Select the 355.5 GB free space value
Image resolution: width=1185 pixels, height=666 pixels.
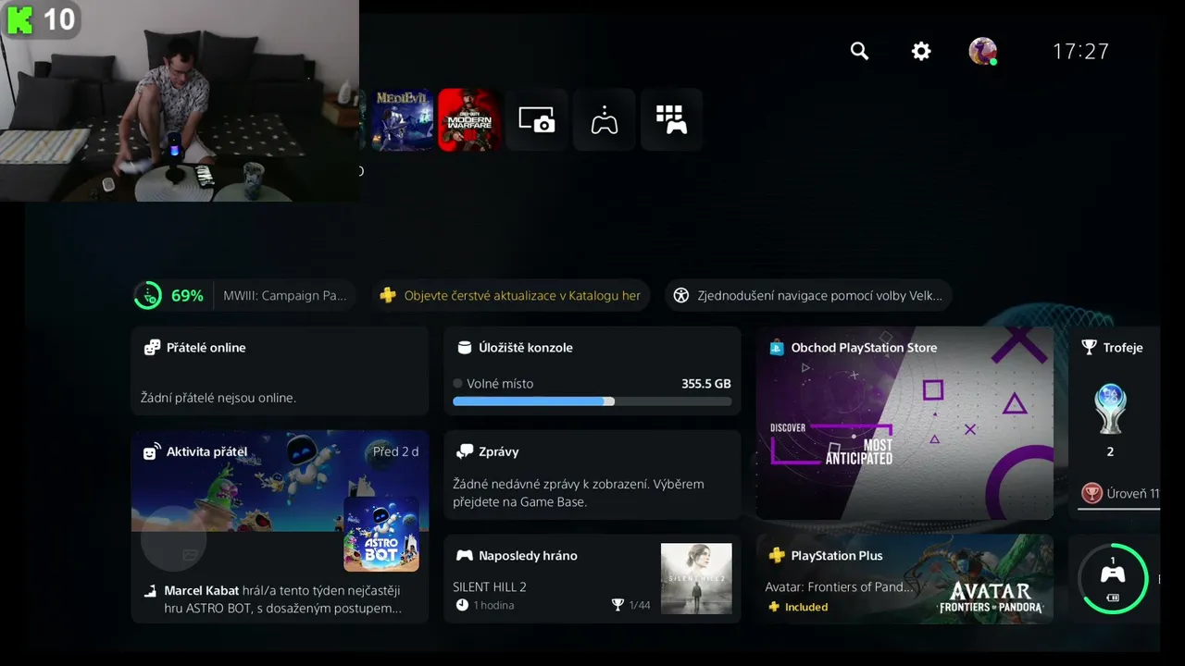(706, 384)
